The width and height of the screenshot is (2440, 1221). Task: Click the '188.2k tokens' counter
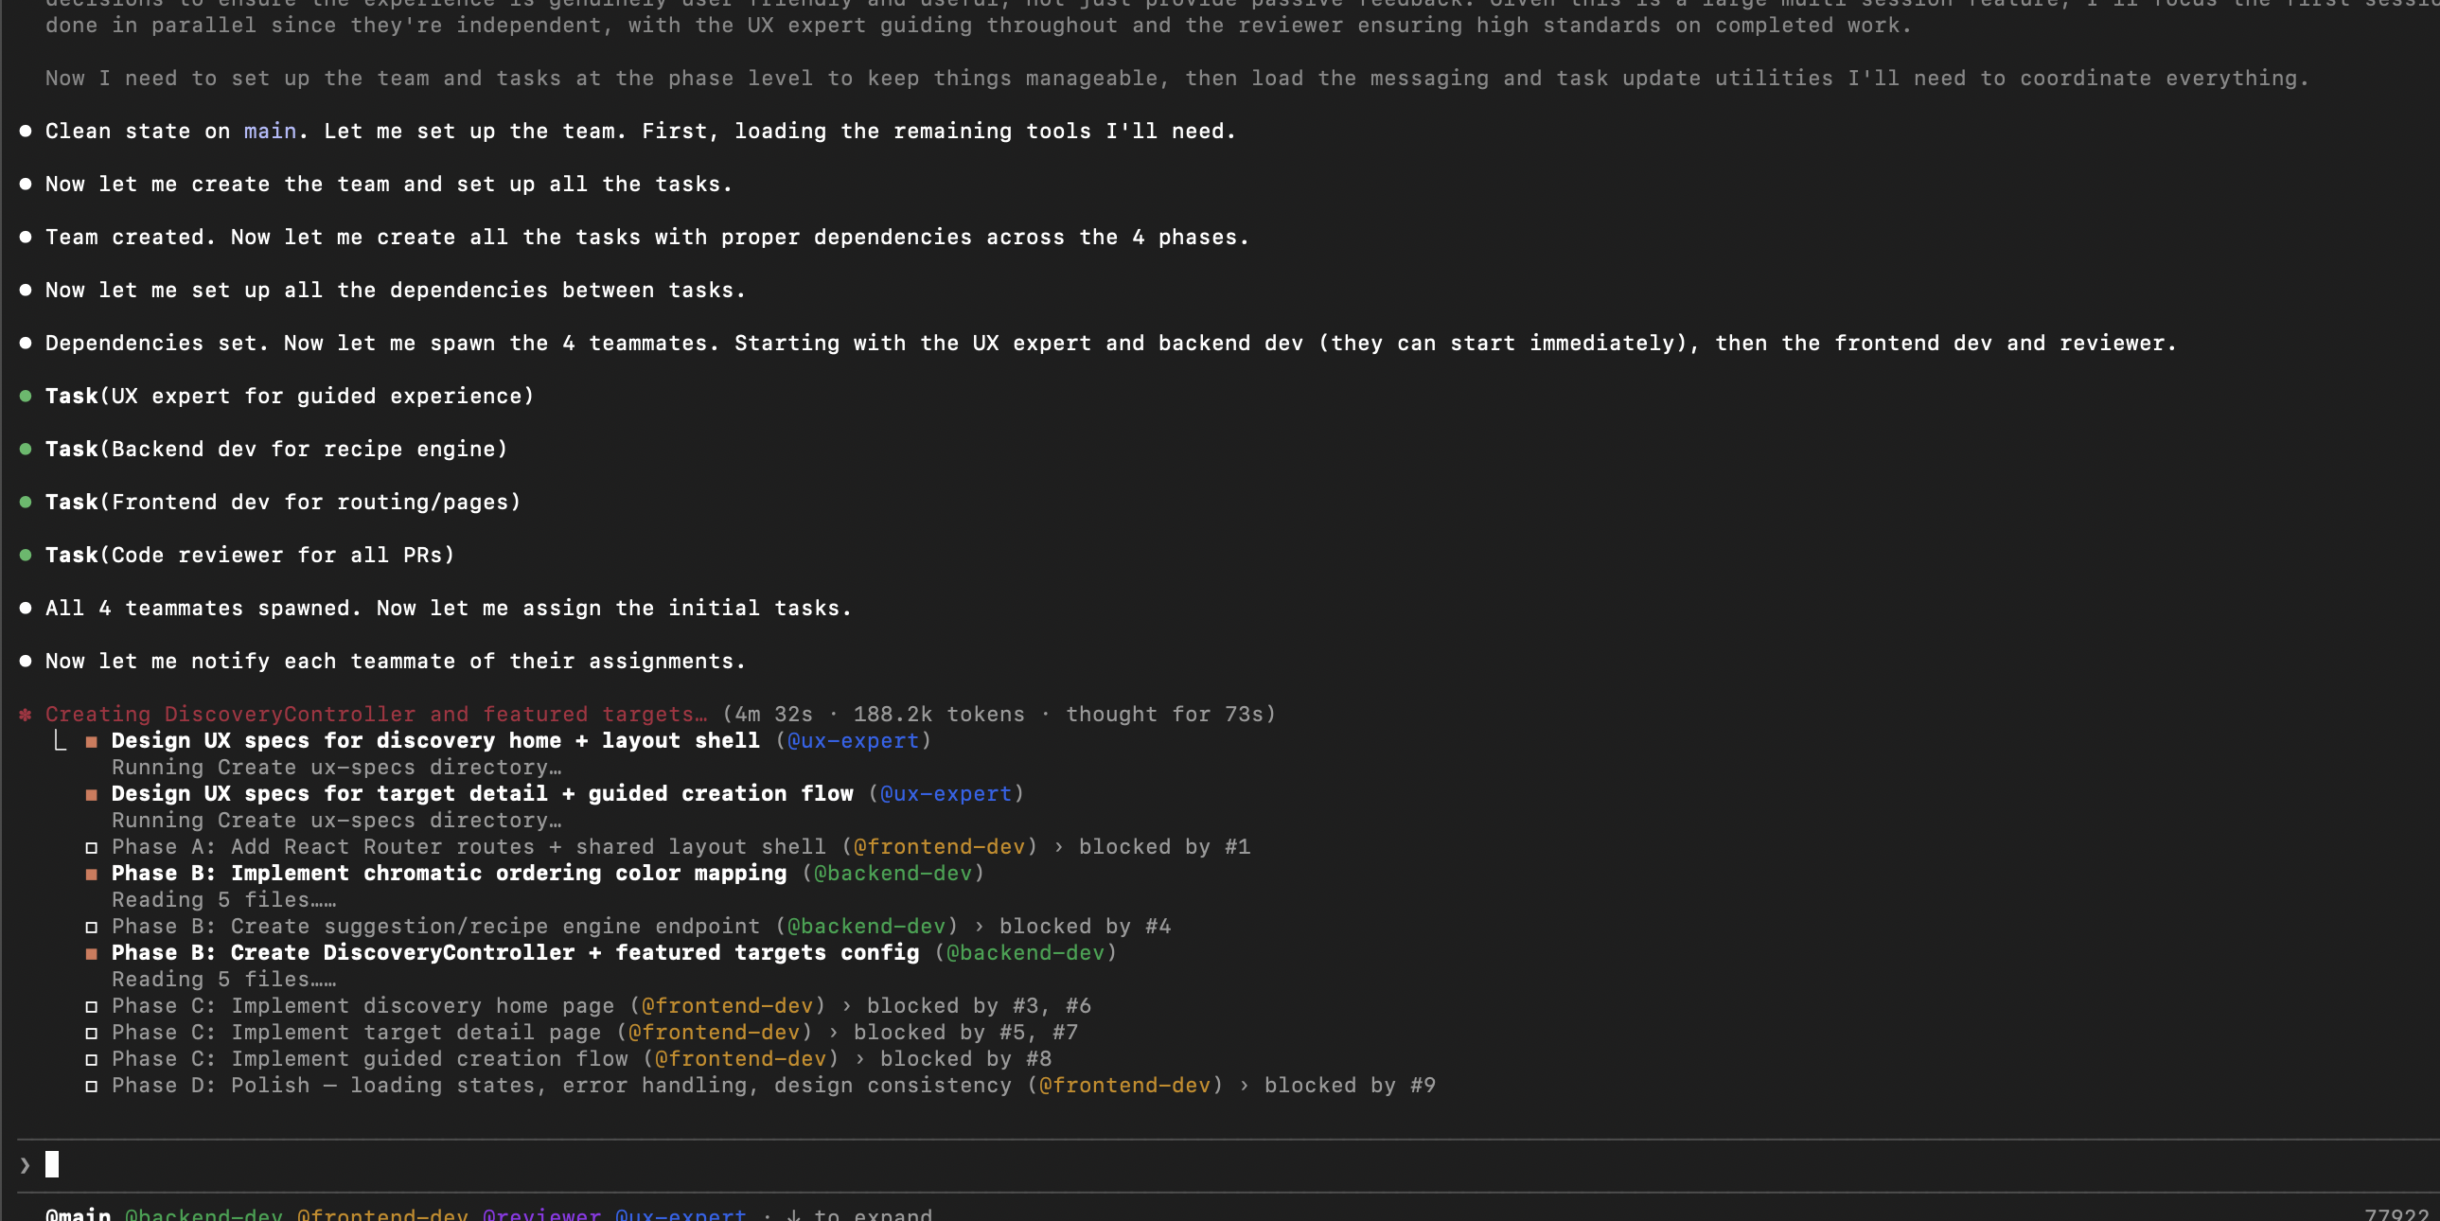[x=939, y=715]
